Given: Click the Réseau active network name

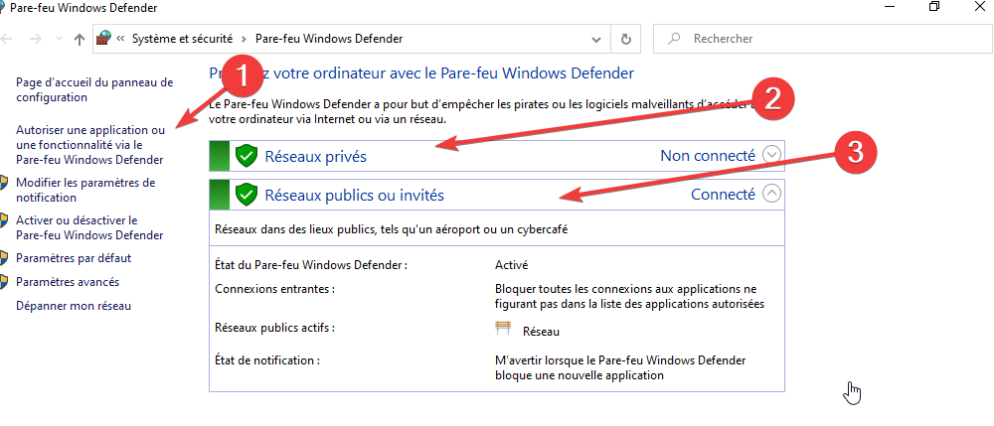Looking at the screenshot, I should pos(542,331).
